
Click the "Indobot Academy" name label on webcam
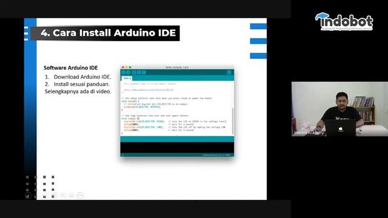(x=309, y=133)
